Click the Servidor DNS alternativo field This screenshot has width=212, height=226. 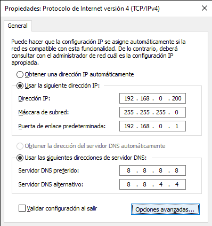click(x=152, y=184)
